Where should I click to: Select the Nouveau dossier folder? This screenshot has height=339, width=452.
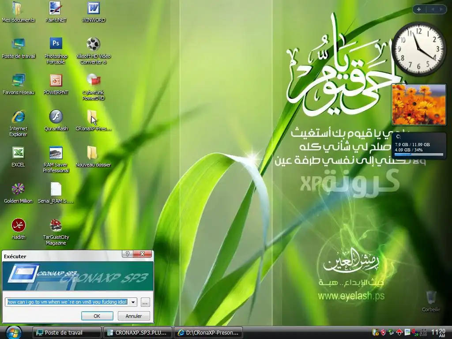point(94,157)
